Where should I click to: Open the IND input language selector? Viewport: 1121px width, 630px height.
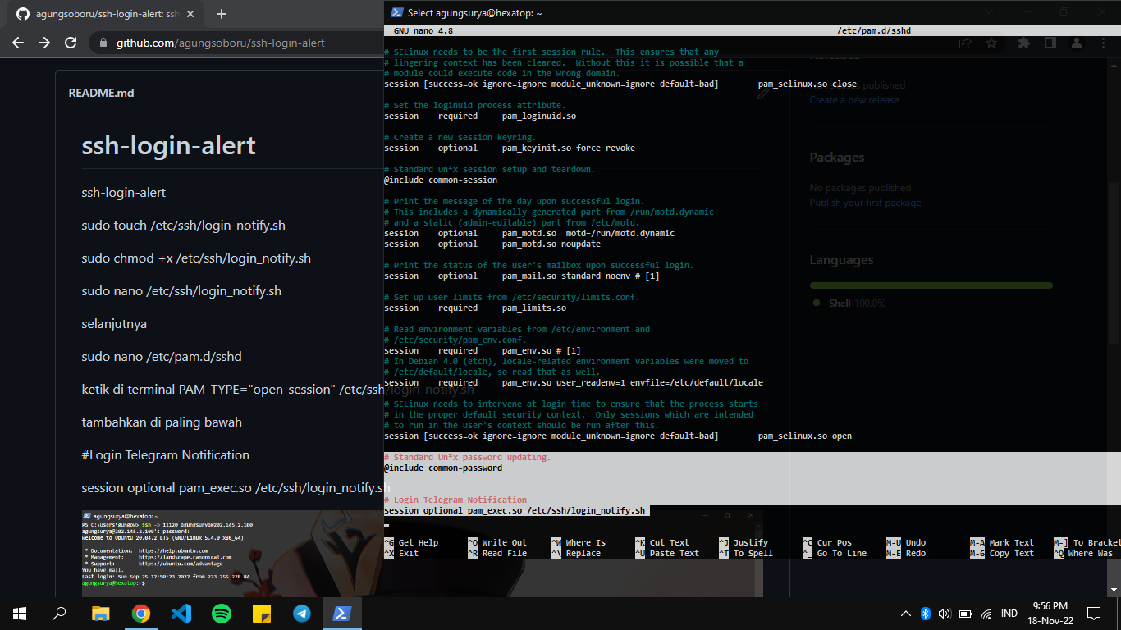tap(1009, 613)
